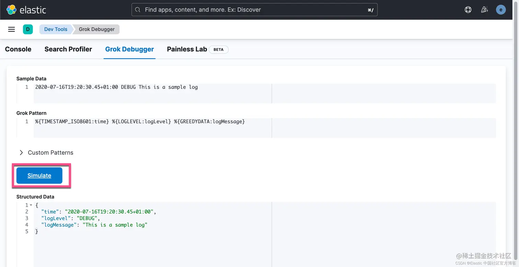The height and width of the screenshot is (267, 519).
Task: Click the "logLevel" key in Structured Data
Action: pyautogui.click(x=56, y=218)
